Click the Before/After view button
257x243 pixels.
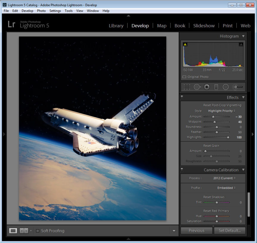click(x=23, y=231)
